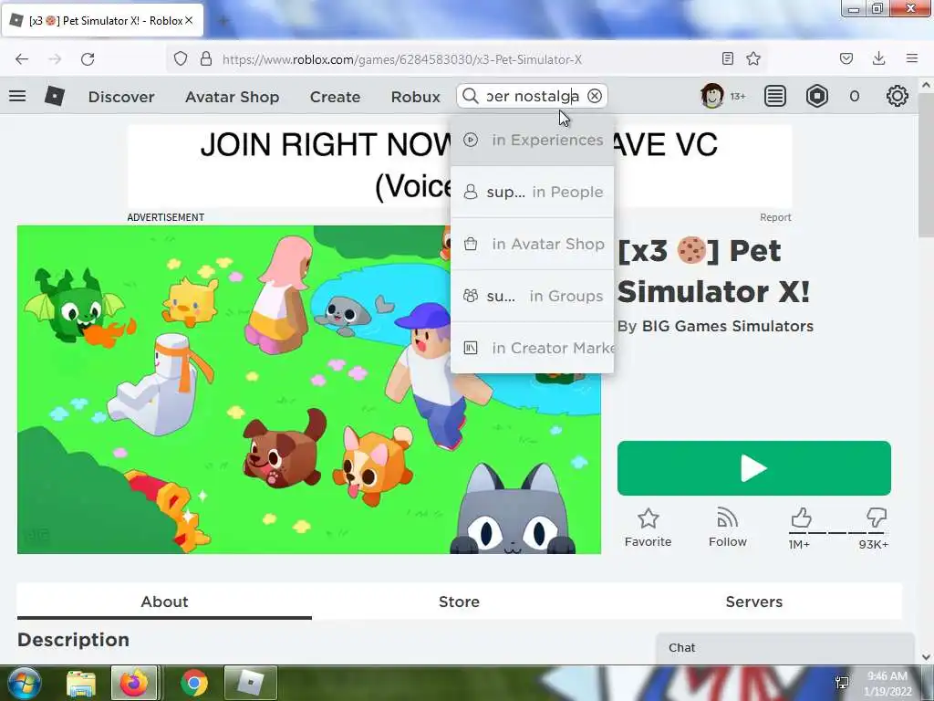Report the advertisement
This screenshot has width=934, height=701.
775,217
